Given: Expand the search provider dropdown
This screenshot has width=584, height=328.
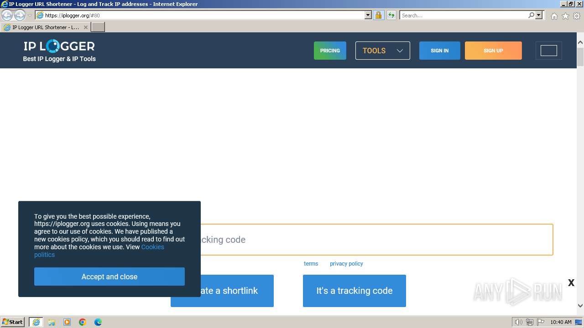Looking at the screenshot, I should (539, 15).
